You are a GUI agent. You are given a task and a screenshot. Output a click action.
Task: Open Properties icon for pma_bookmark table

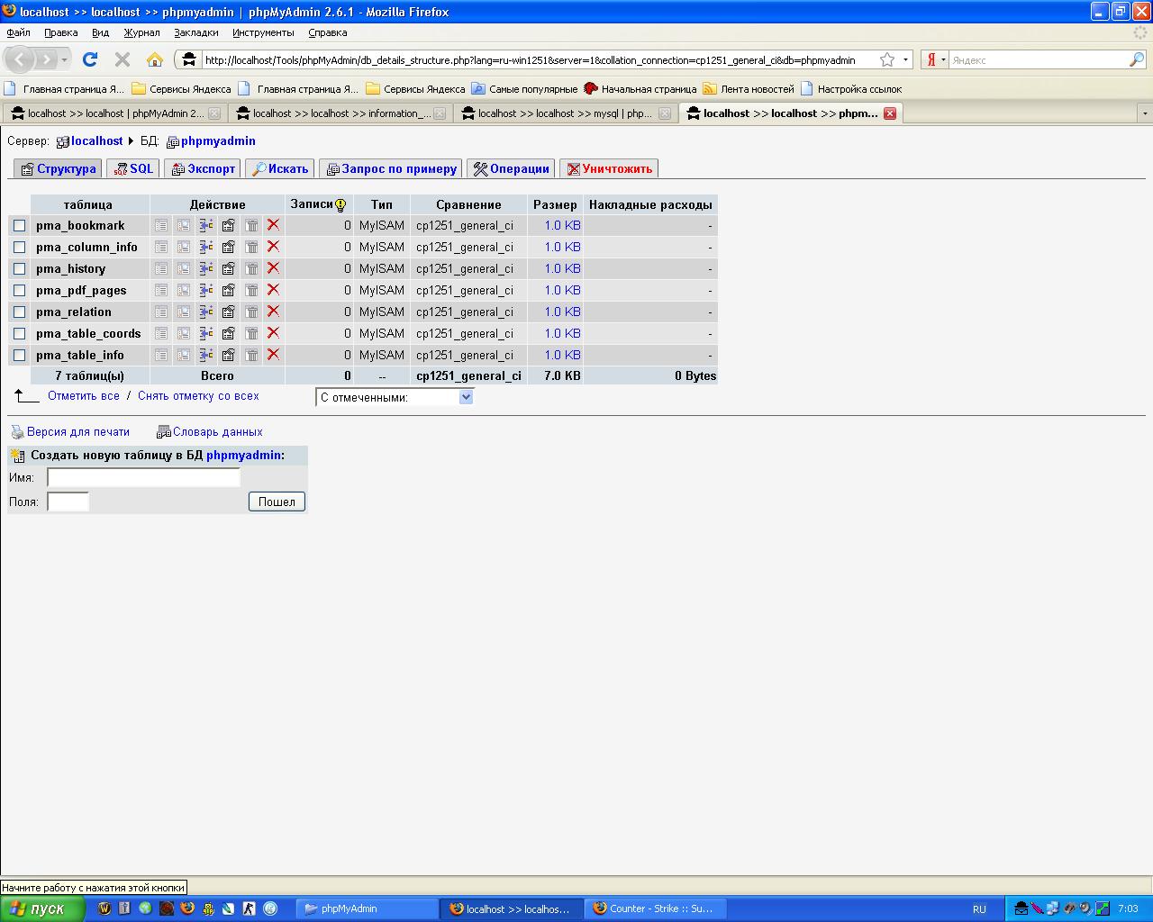(229, 225)
